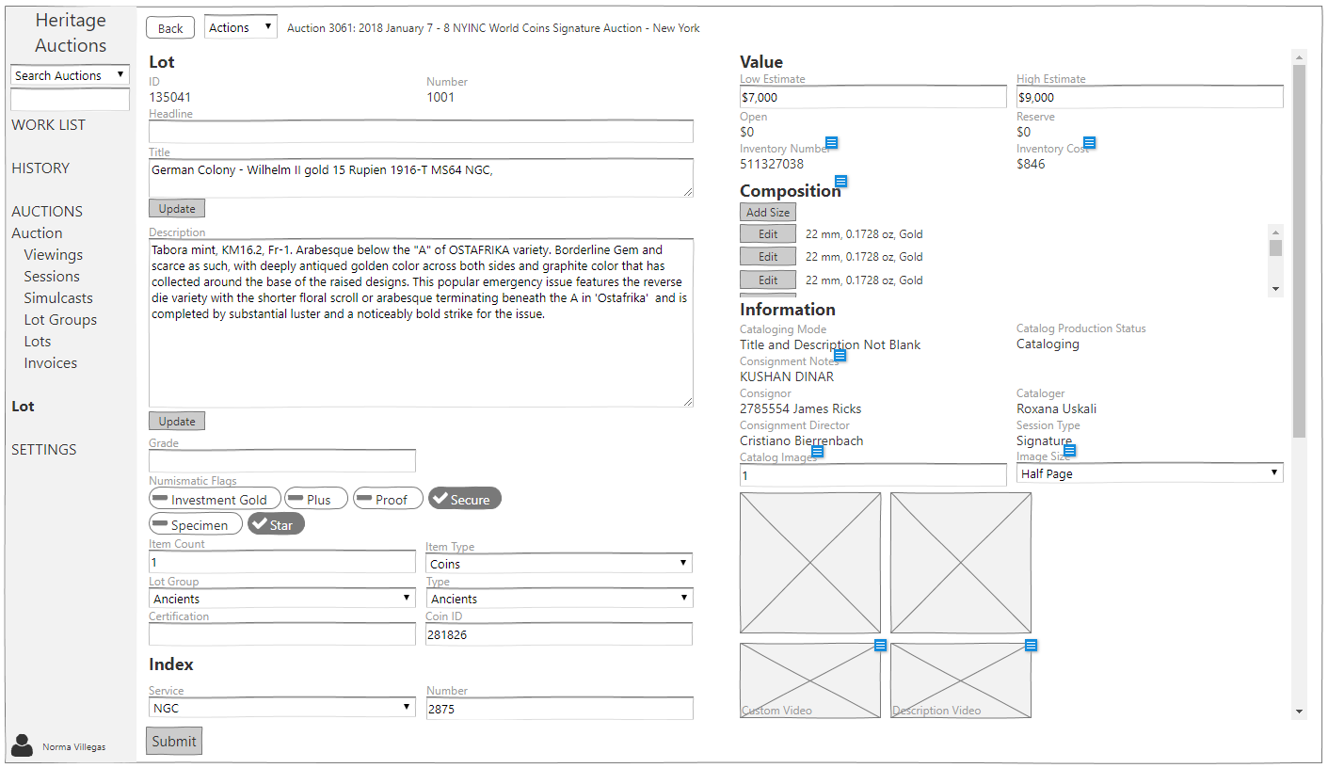This screenshot has height=768, width=1328.
Task: Click the Add Size button
Action: click(x=768, y=213)
